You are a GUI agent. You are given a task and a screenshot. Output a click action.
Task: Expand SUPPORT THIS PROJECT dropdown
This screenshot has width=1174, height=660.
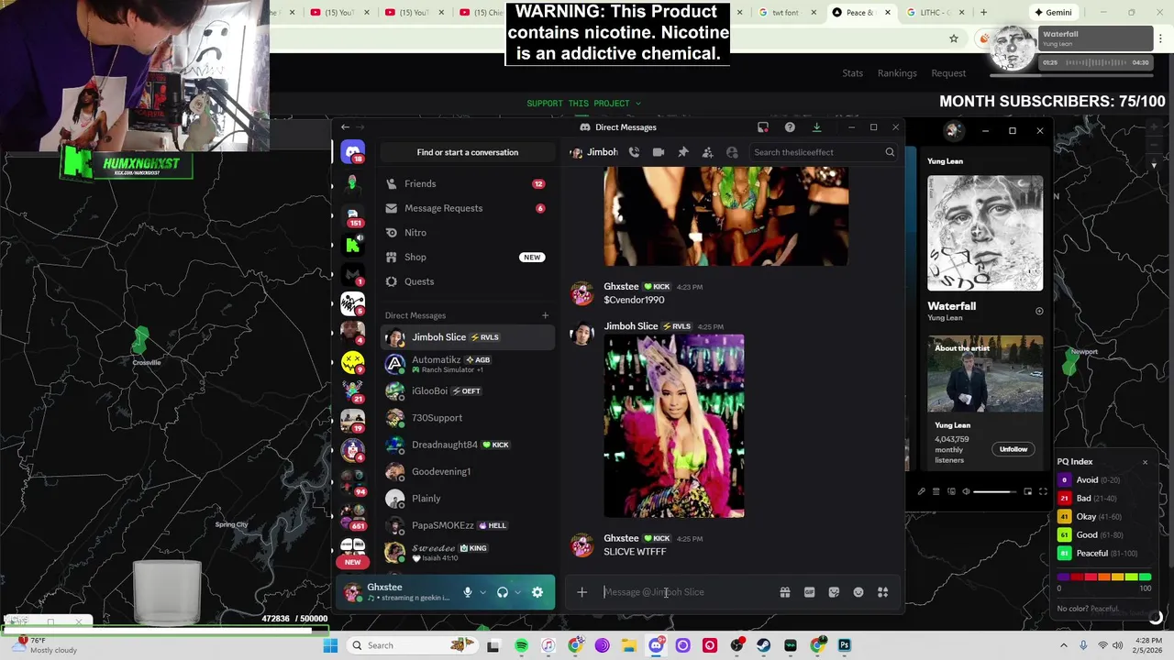(x=584, y=104)
